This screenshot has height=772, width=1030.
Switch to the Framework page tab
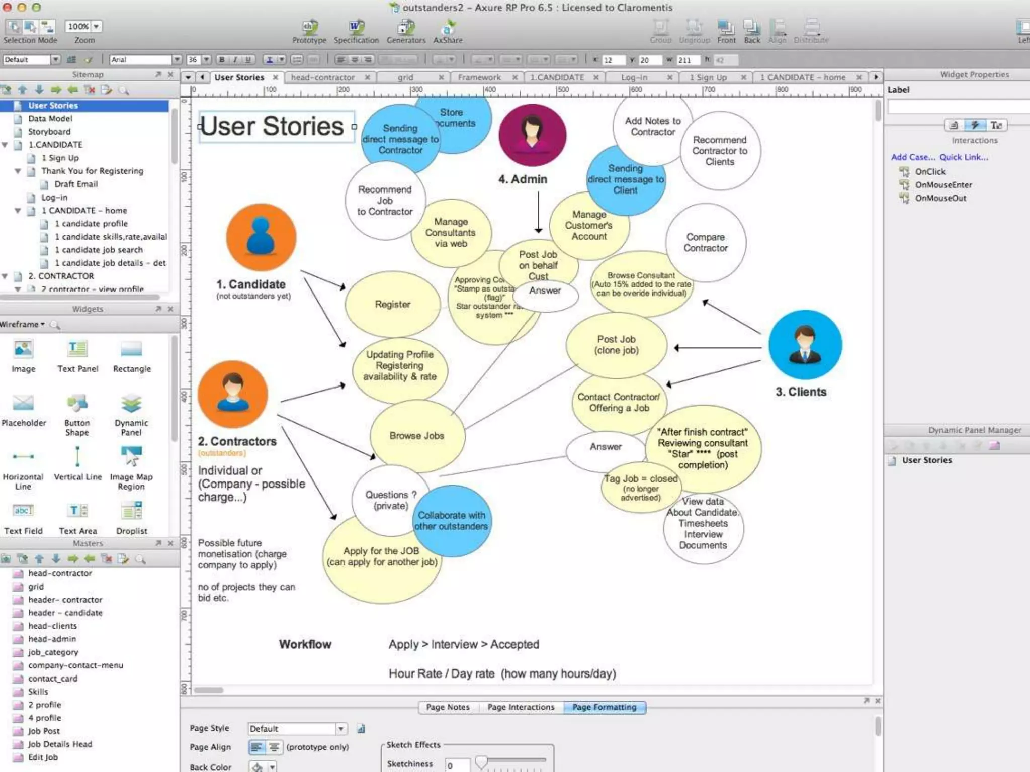click(479, 77)
